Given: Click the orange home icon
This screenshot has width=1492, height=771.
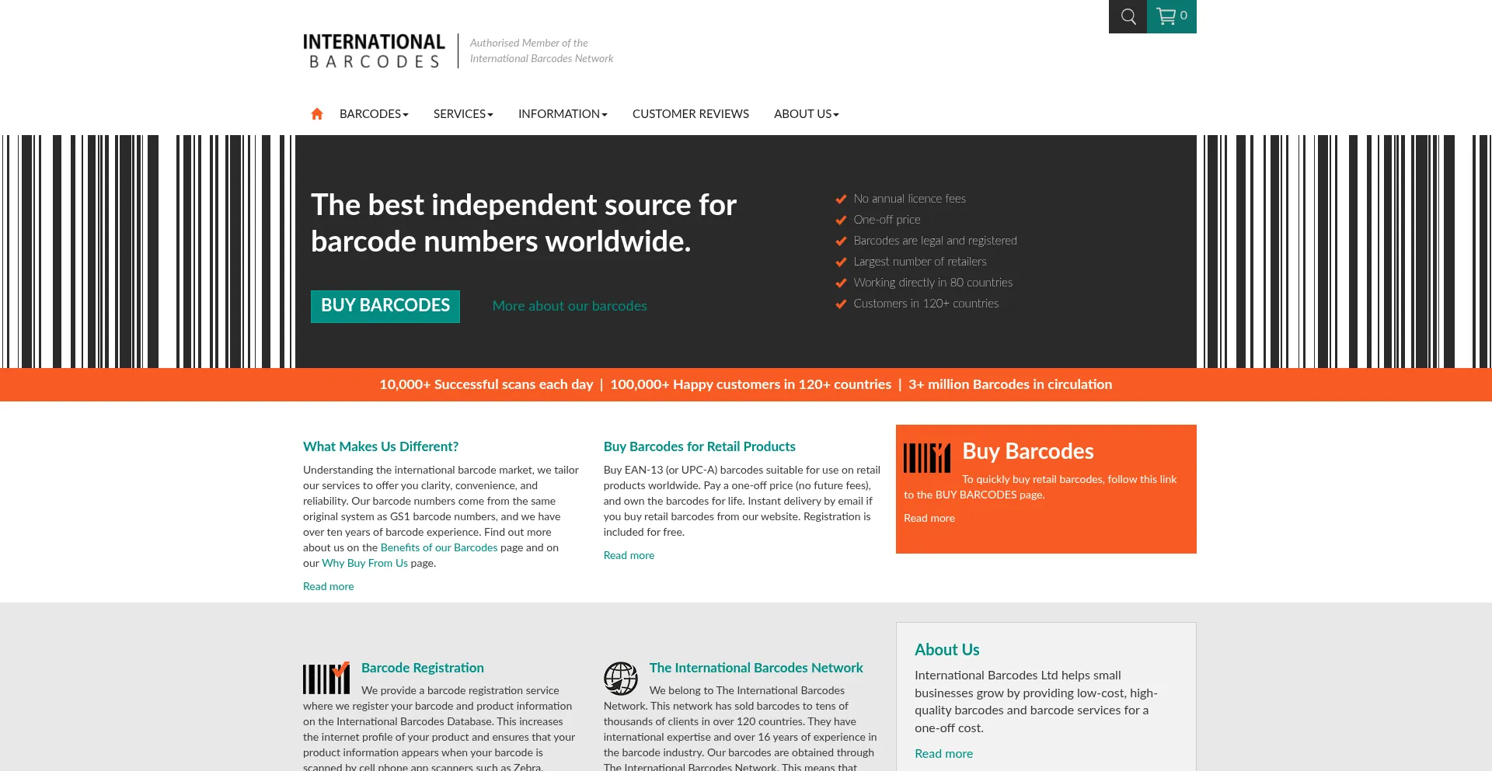Looking at the screenshot, I should [x=317, y=114].
